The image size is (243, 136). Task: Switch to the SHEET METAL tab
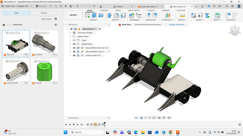tap(134, 11)
